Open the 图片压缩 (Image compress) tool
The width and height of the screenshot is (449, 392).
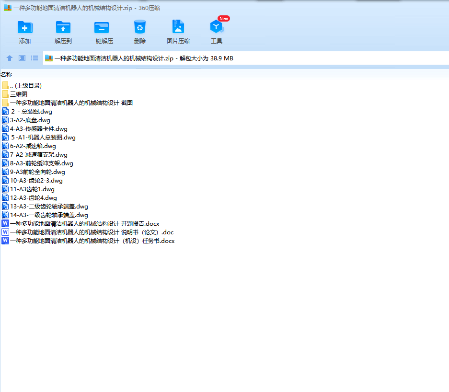click(x=178, y=27)
